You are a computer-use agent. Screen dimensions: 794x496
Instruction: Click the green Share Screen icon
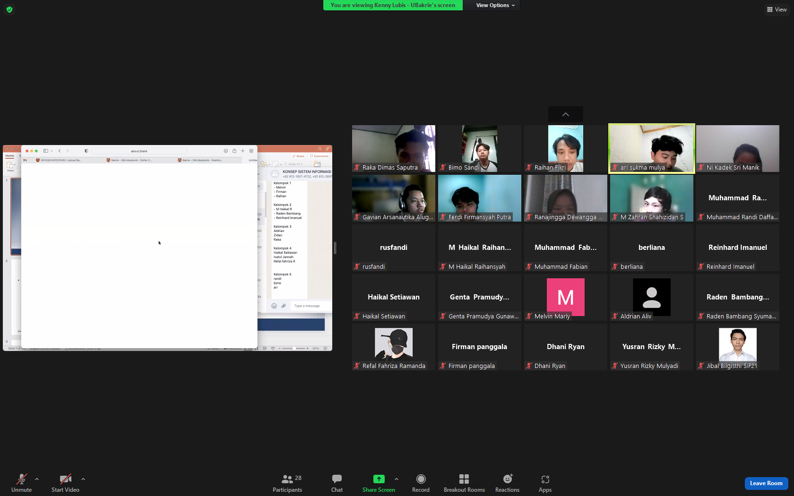pyautogui.click(x=379, y=479)
